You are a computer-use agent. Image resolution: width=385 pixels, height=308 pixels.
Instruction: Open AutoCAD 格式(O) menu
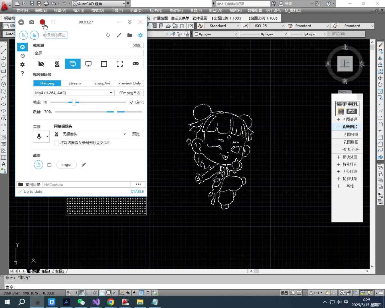pyautogui.click(x=98, y=10)
